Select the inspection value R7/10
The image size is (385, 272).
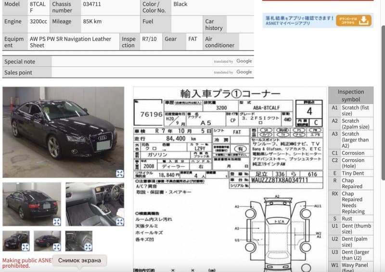click(x=149, y=39)
